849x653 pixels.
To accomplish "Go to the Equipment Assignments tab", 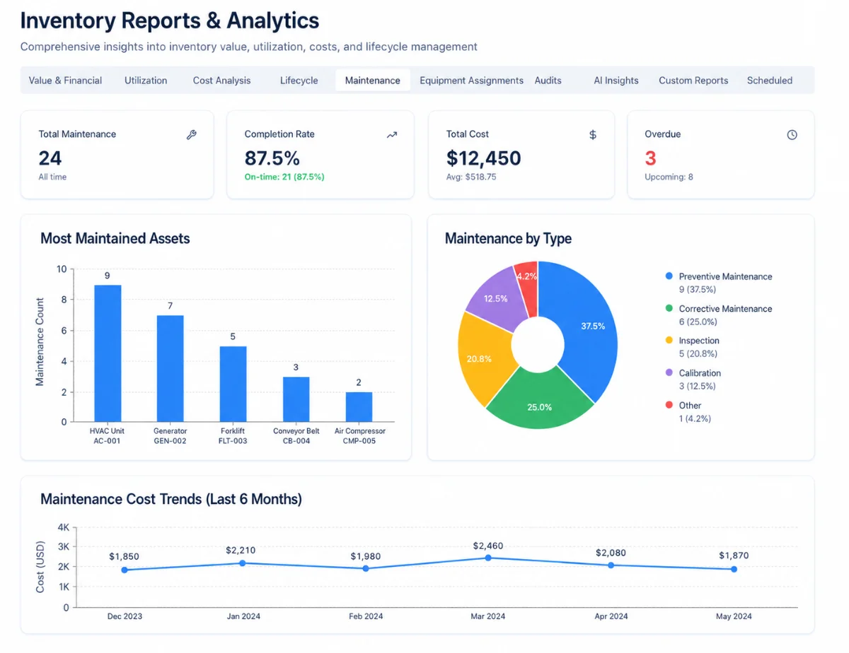I will (471, 81).
